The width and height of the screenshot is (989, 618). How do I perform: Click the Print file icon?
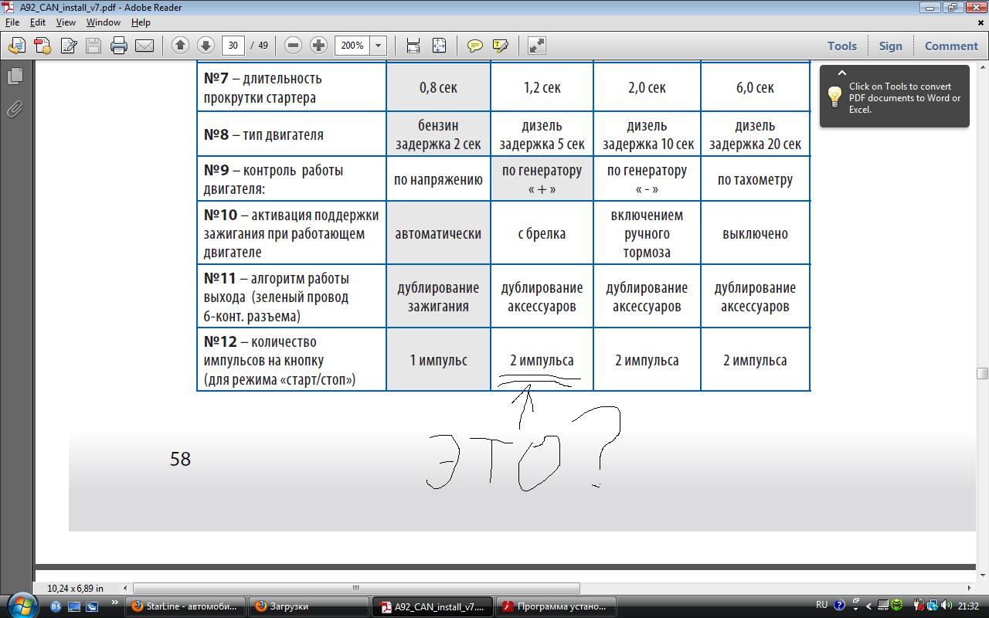118,46
